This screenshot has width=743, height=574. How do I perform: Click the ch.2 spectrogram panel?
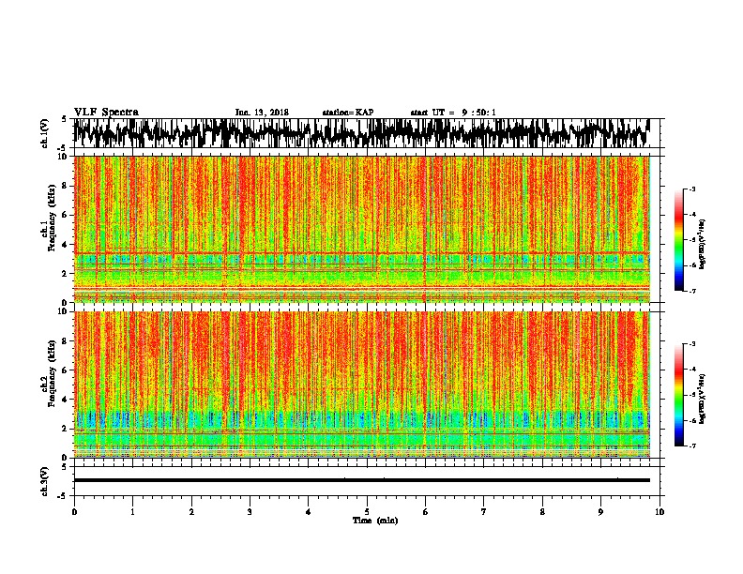pyautogui.click(x=361, y=385)
